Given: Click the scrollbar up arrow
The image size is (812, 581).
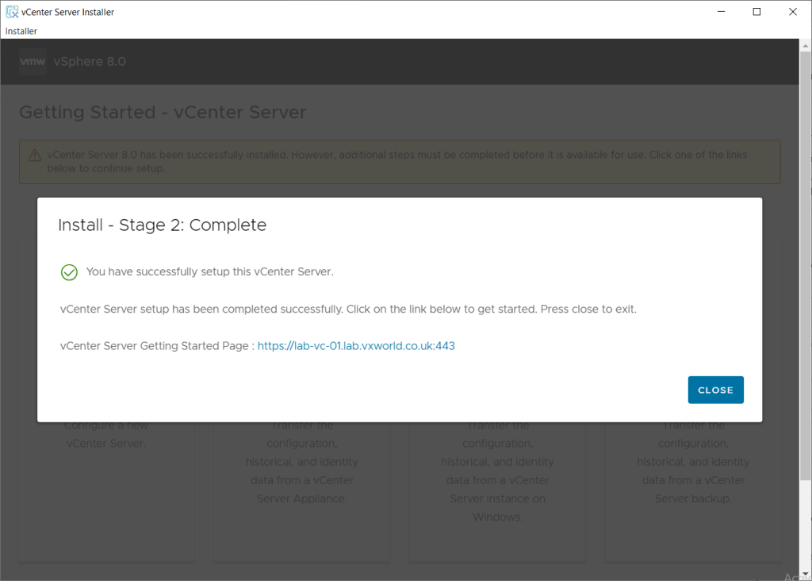Looking at the screenshot, I should 806,45.
